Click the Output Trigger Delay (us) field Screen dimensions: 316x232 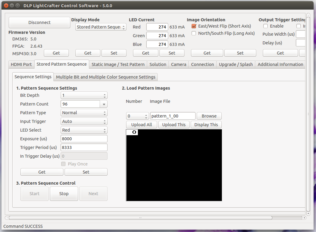[300, 43]
